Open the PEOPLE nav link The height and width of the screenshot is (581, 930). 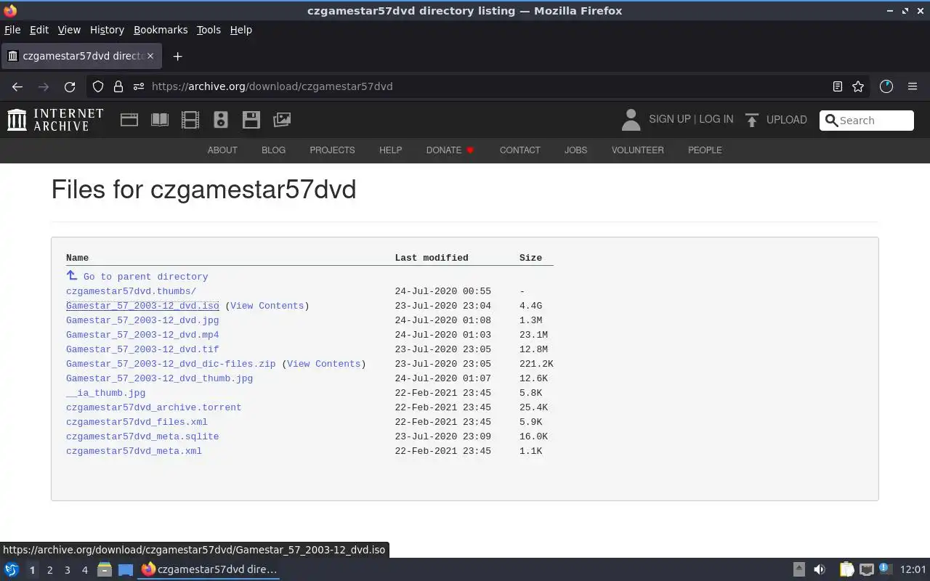coord(705,150)
